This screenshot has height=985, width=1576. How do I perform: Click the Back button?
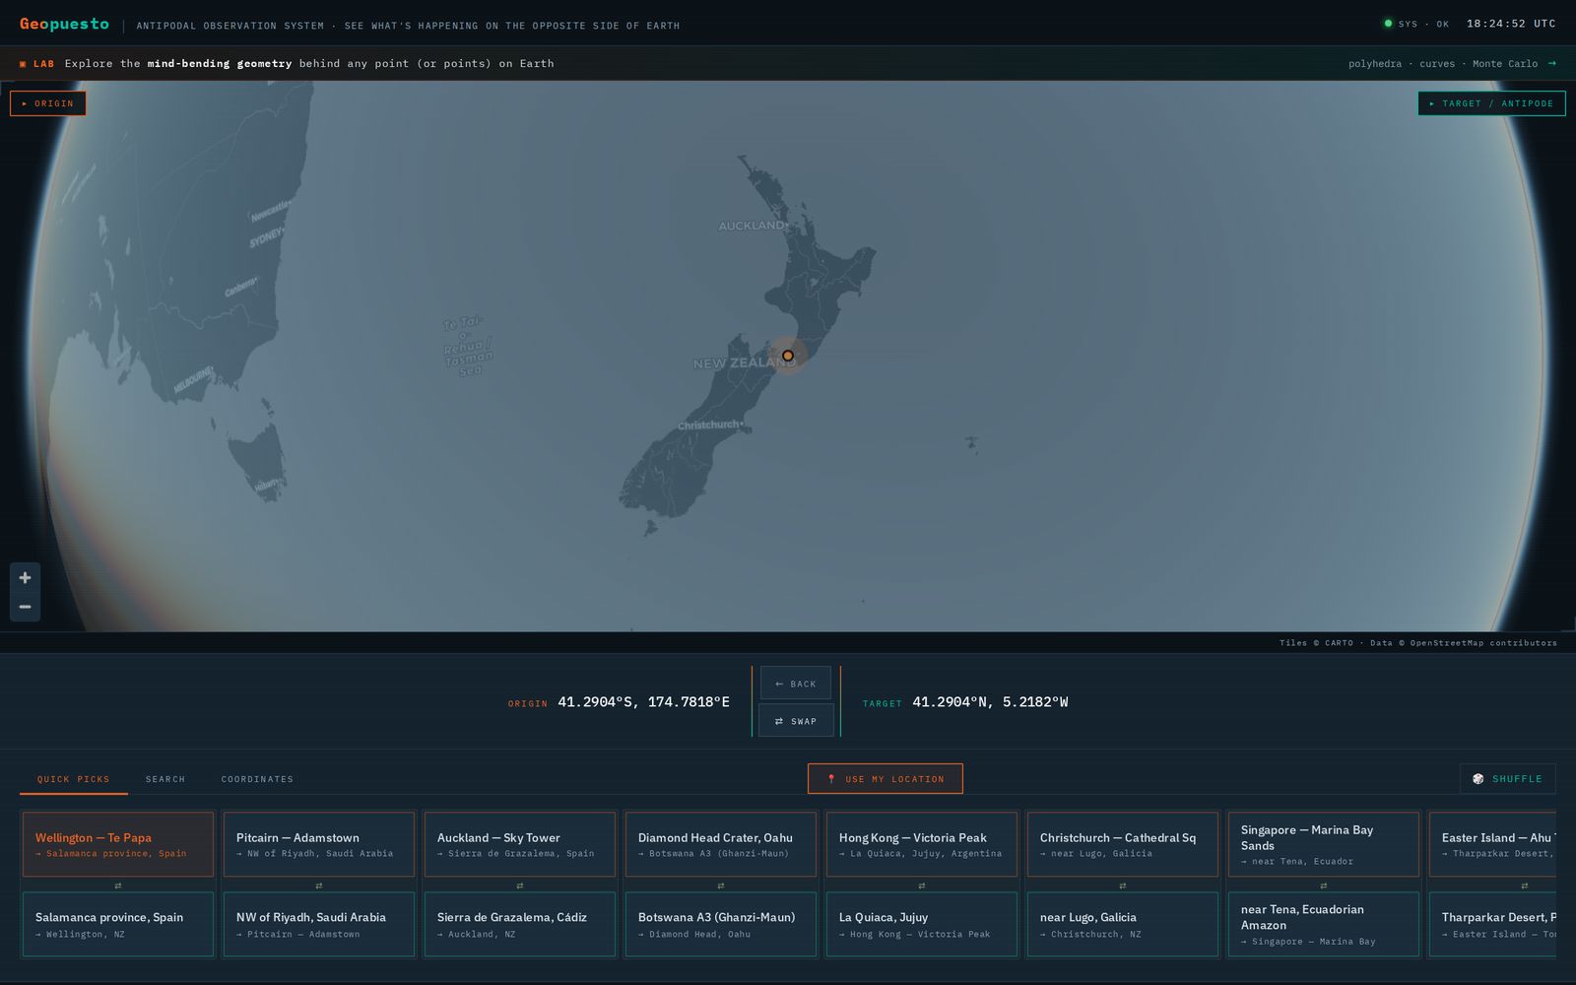click(x=796, y=684)
